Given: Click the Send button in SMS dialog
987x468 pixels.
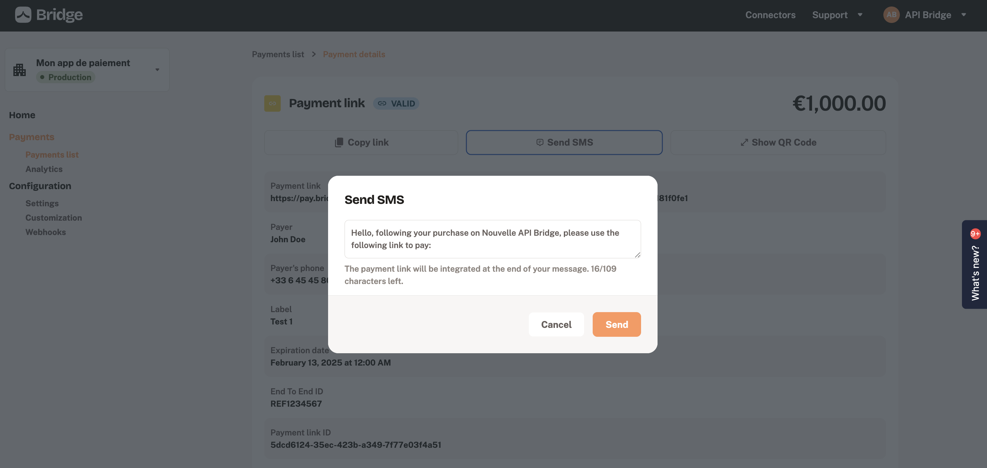Looking at the screenshot, I should (616, 324).
